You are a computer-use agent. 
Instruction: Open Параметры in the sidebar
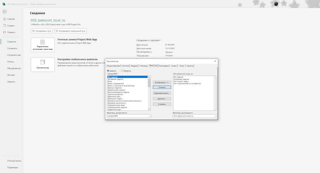[12, 168]
